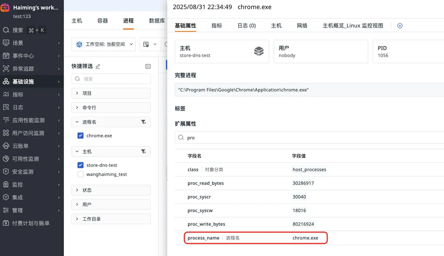Expand the 用户 filter group
444x256 pixels.
pyautogui.click(x=111, y=205)
